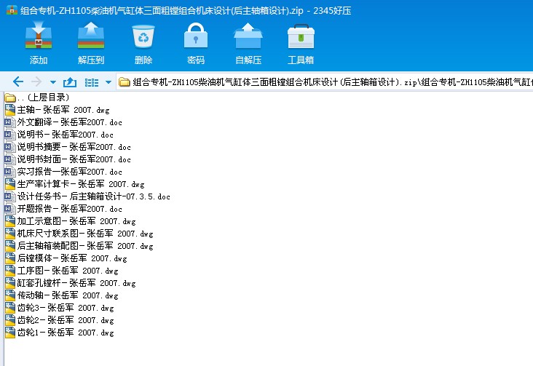This screenshot has height=366, width=533.
Task: Select file 传动轴-张岳军 2007.dwg
Action: pos(61,295)
